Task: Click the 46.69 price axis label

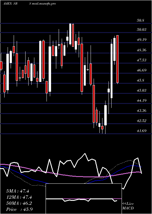Action: point(142,70)
